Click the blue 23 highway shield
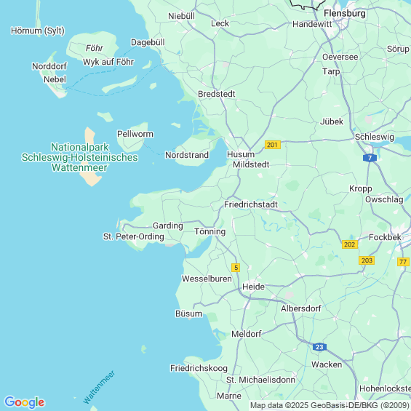Viewport: 411px width, 411px height. point(319,347)
